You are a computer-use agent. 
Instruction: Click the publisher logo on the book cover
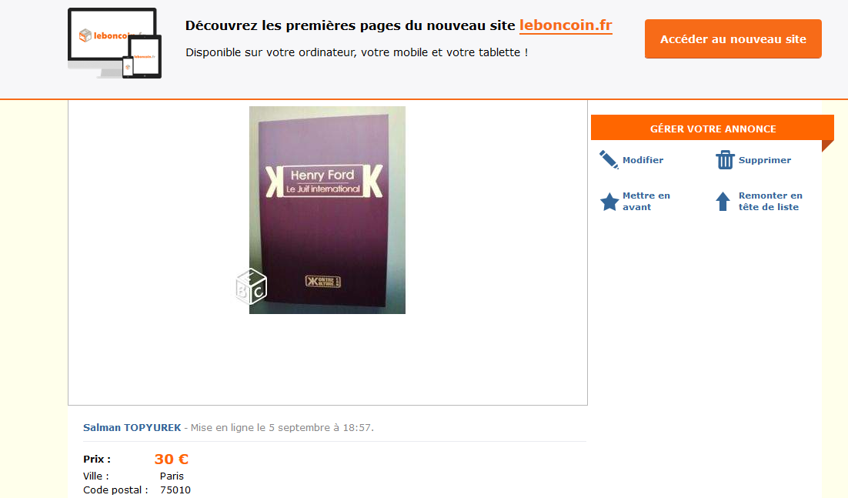(x=323, y=281)
